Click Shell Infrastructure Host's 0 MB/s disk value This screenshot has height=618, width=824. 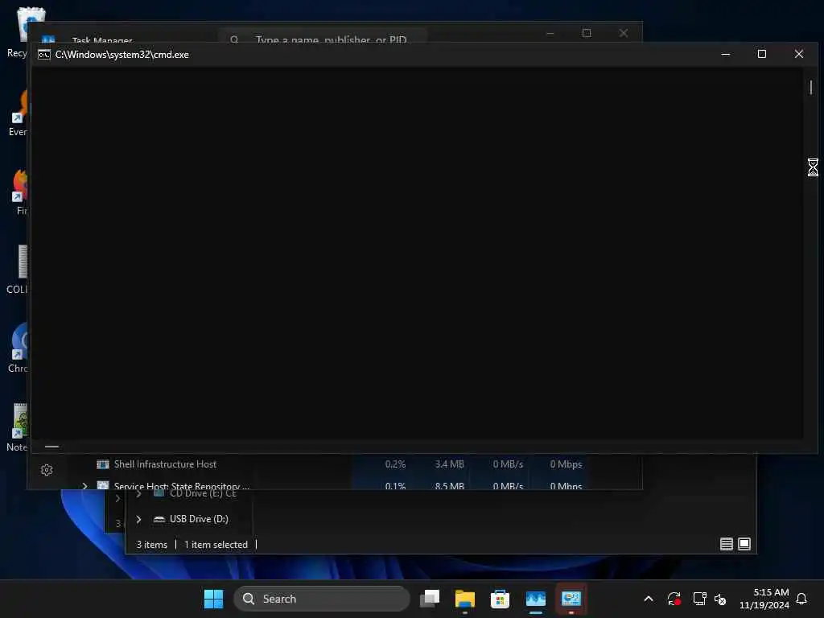[508, 464]
